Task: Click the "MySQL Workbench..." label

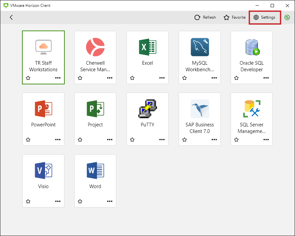Action: coord(200,66)
